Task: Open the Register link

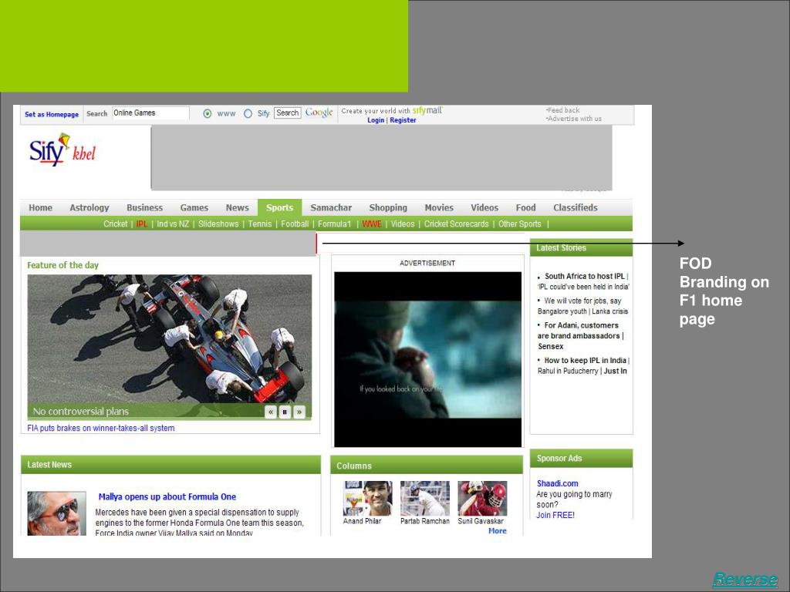Action: pyautogui.click(x=403, y=120)
